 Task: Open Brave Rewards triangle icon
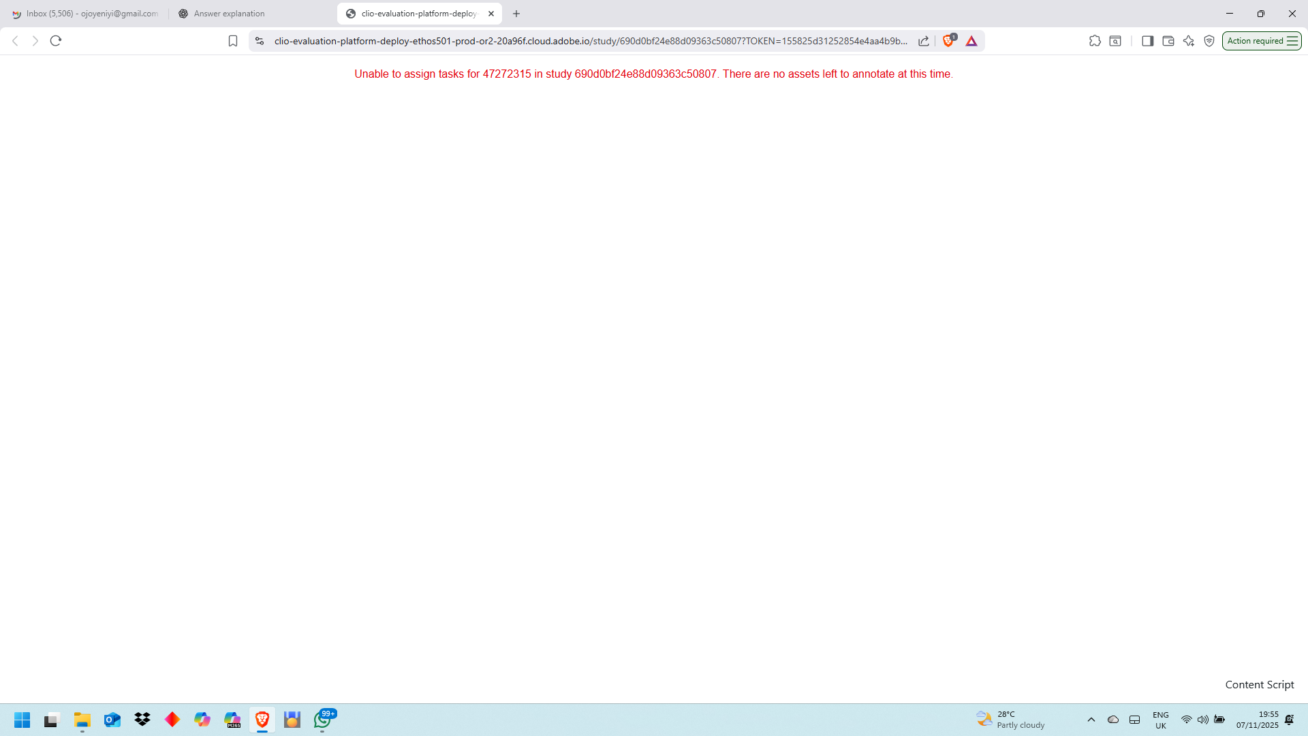(x=971, y=41)
